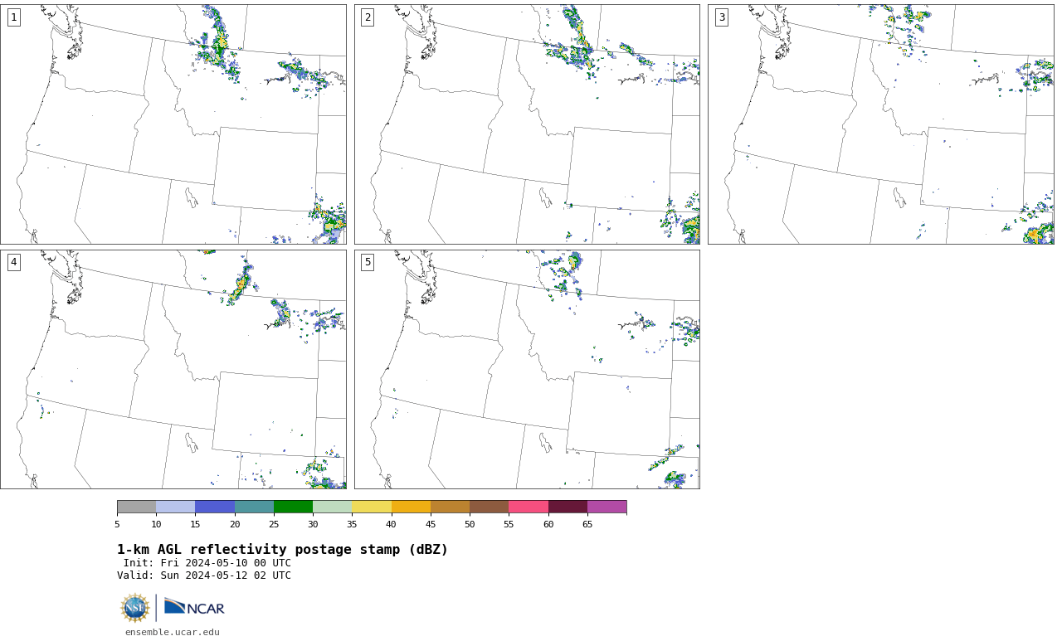Viewport: 1062px width, 641px height.
Task: Click the Init: Fri 2024-05-10 00 UTC line
Action: [207, 563]
